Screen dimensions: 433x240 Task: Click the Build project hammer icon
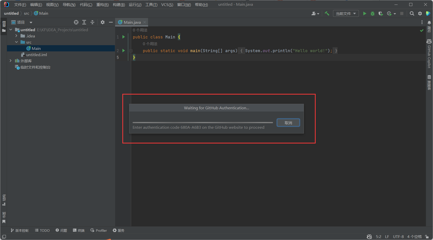(327, 13)
